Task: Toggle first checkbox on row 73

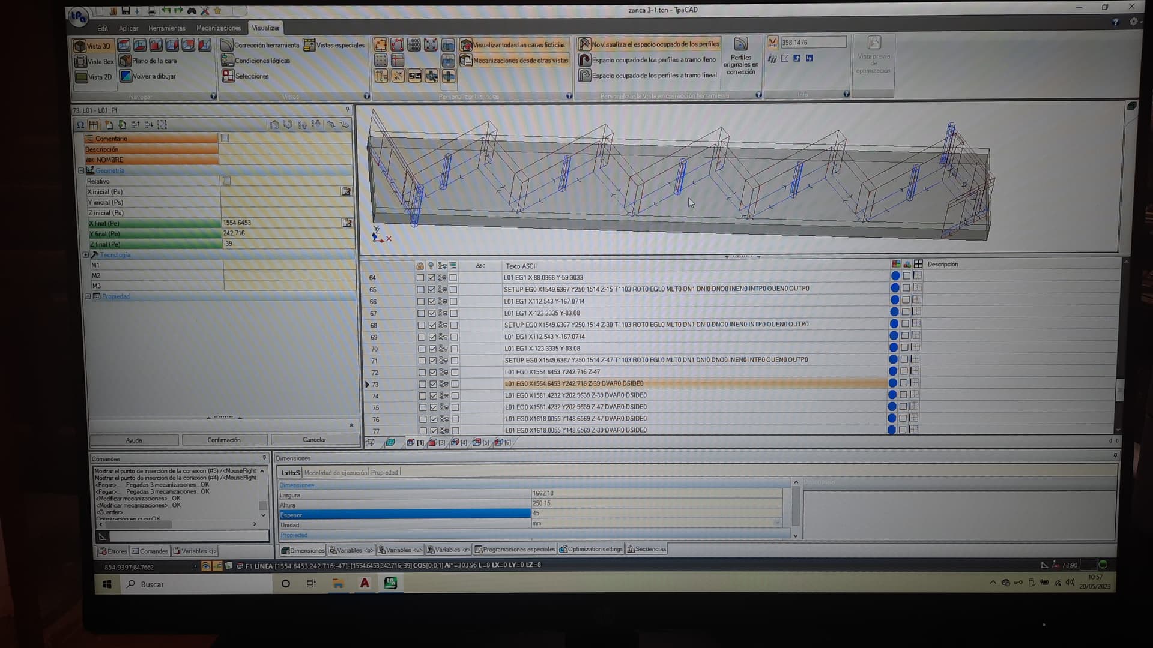Action: coord(422,385)
